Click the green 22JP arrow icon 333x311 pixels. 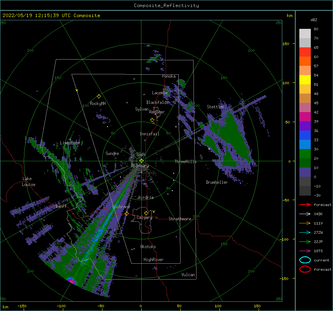[305, 241]
